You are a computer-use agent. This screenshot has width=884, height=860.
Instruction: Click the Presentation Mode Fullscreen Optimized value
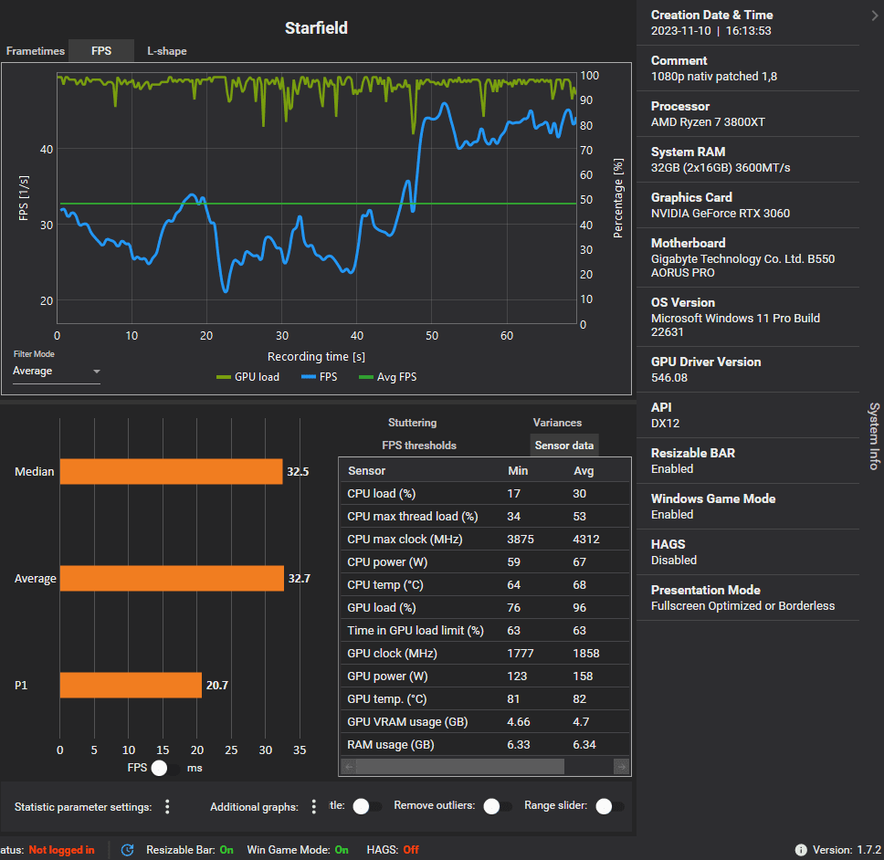[x=742, y=606]
